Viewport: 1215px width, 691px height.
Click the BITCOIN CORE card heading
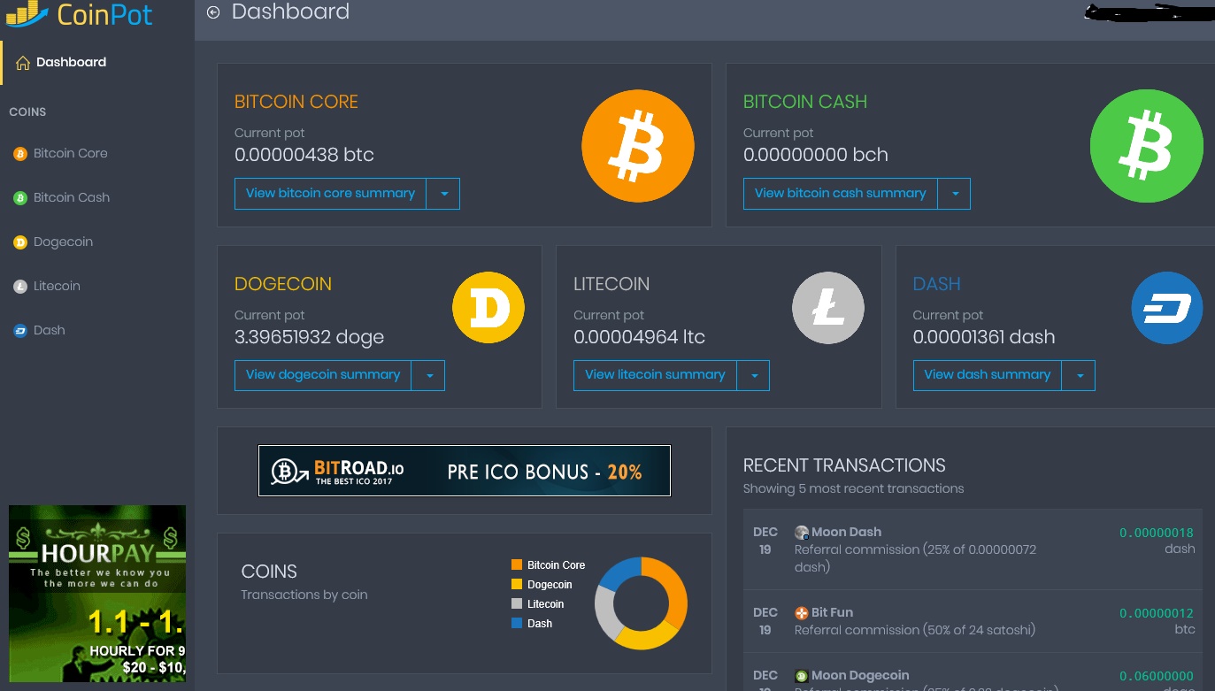coord(296,102)
